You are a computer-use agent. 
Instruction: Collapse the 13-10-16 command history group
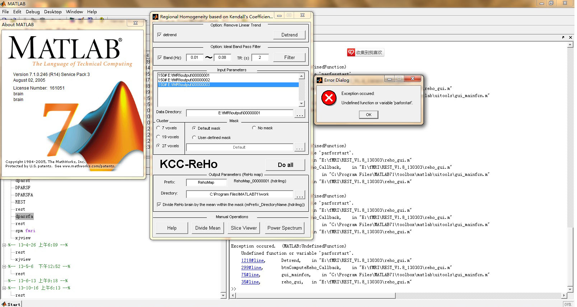(4, 288)
